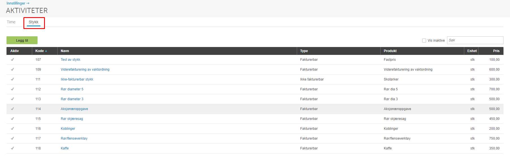
Task: Open the Videre­fakturering av vaktordning activity link
Action: tap(85, 69)
